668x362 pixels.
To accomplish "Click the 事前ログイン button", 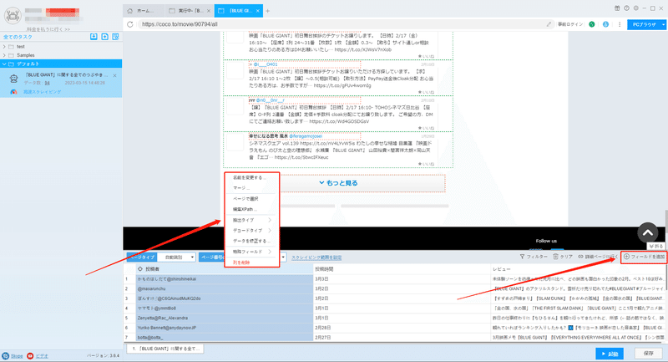I will (x=570, y=24).
